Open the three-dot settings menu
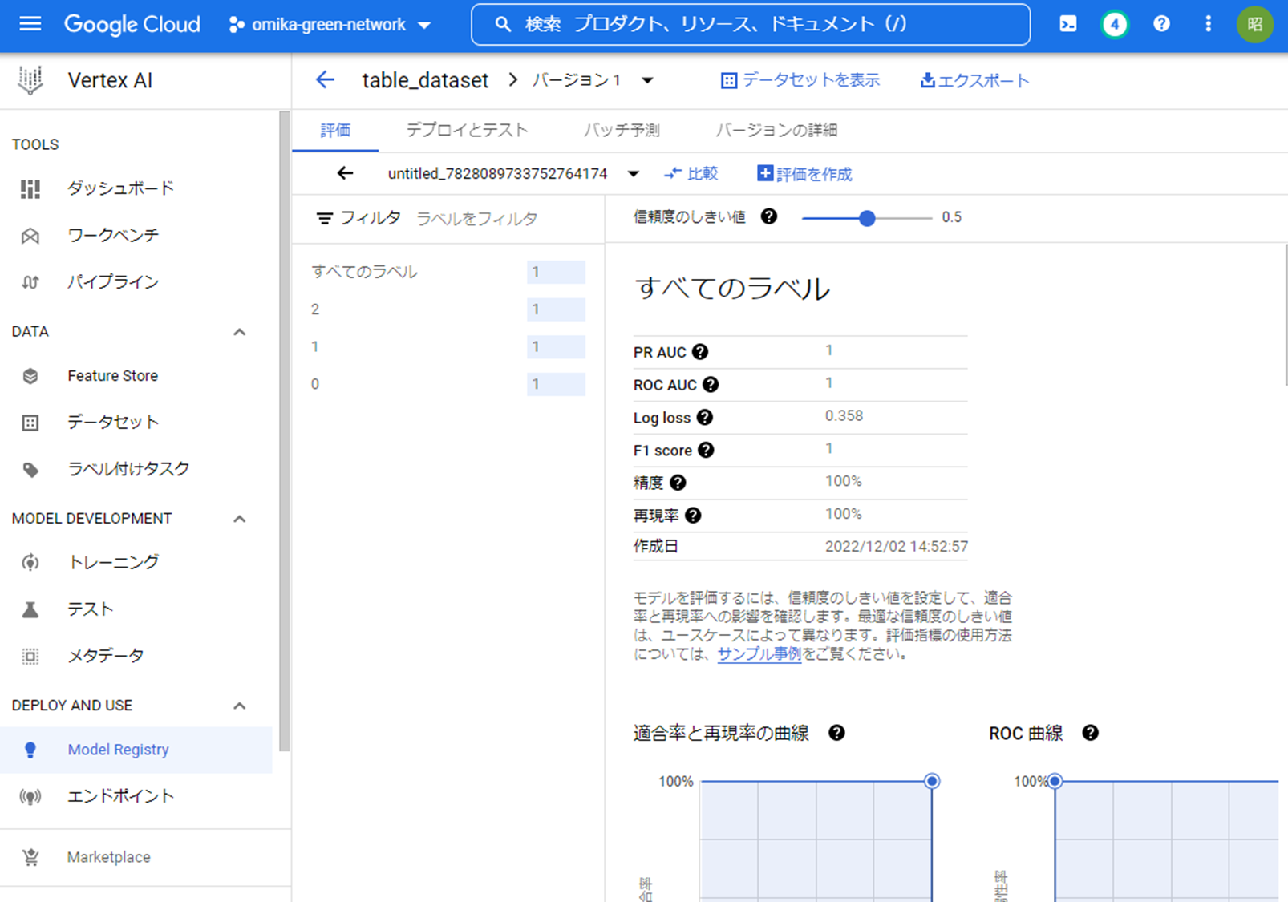This screenshot has height=902, width=1288. click(x=1209, y=24)
